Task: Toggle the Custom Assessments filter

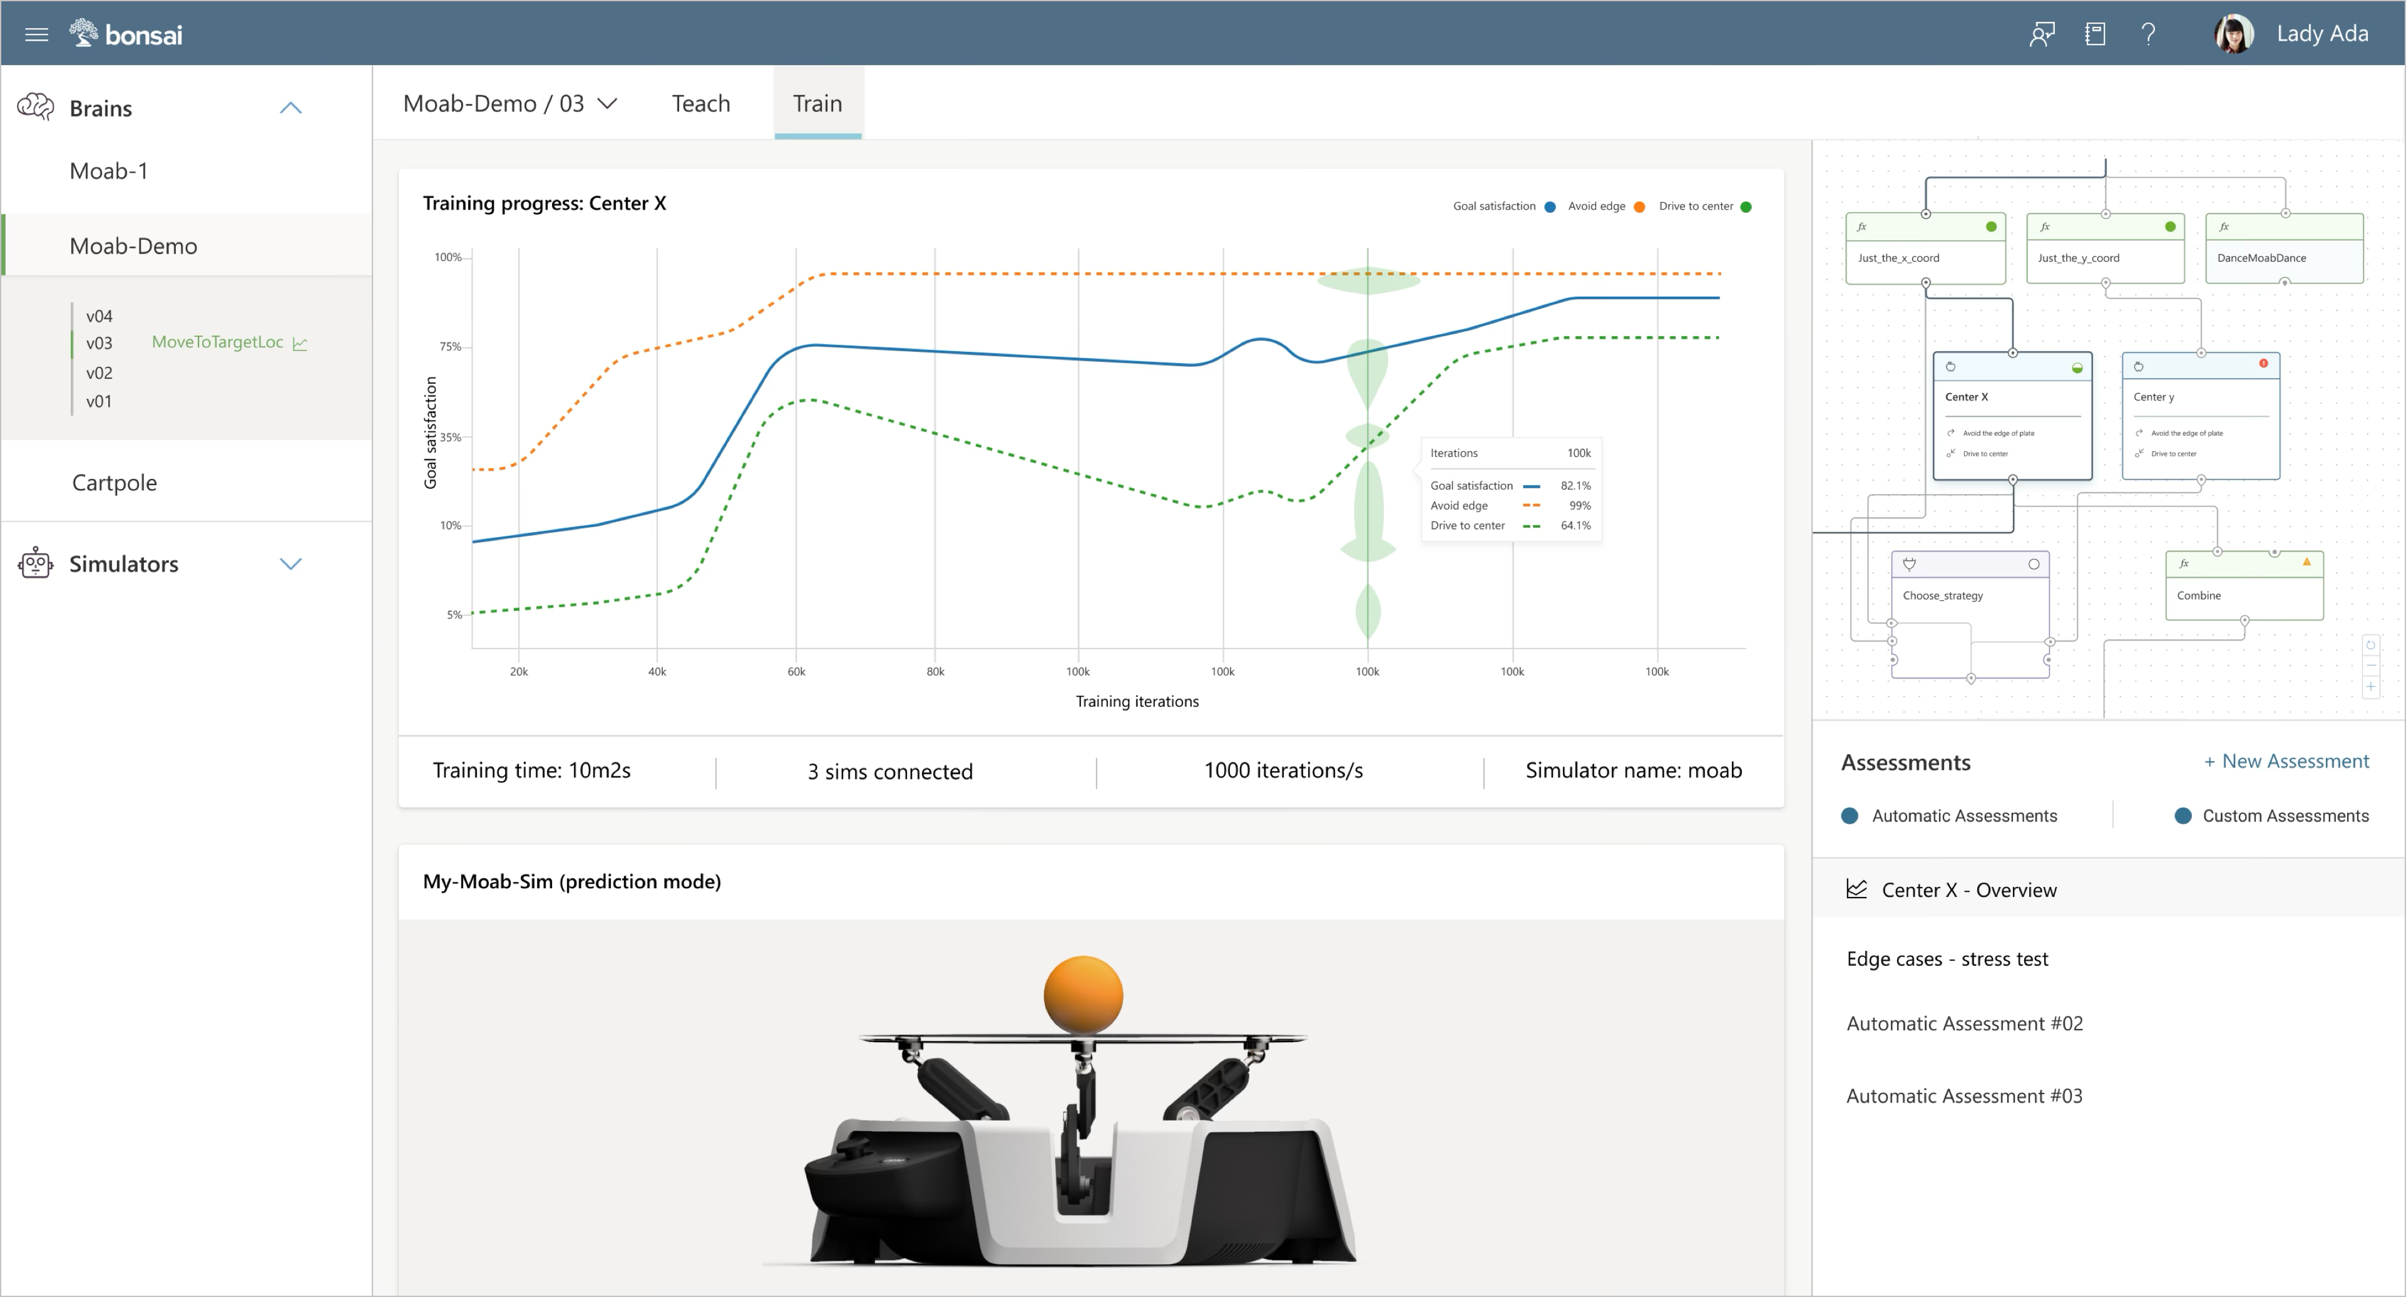Action: pyautogui.click(x=2183, y=815)
